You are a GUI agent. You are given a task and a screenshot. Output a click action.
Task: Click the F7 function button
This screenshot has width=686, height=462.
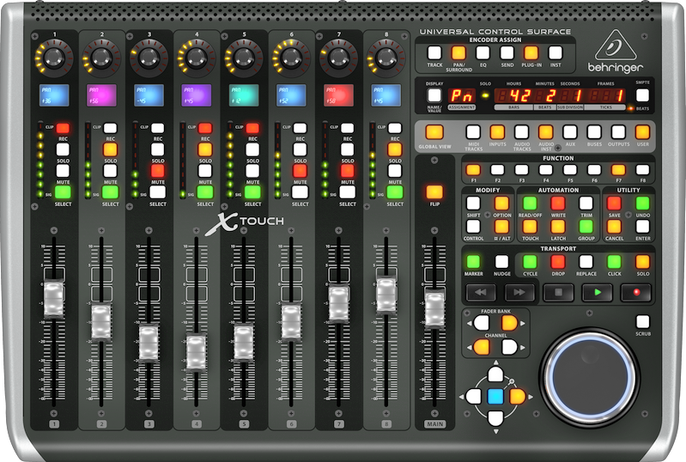coord(618,170)
